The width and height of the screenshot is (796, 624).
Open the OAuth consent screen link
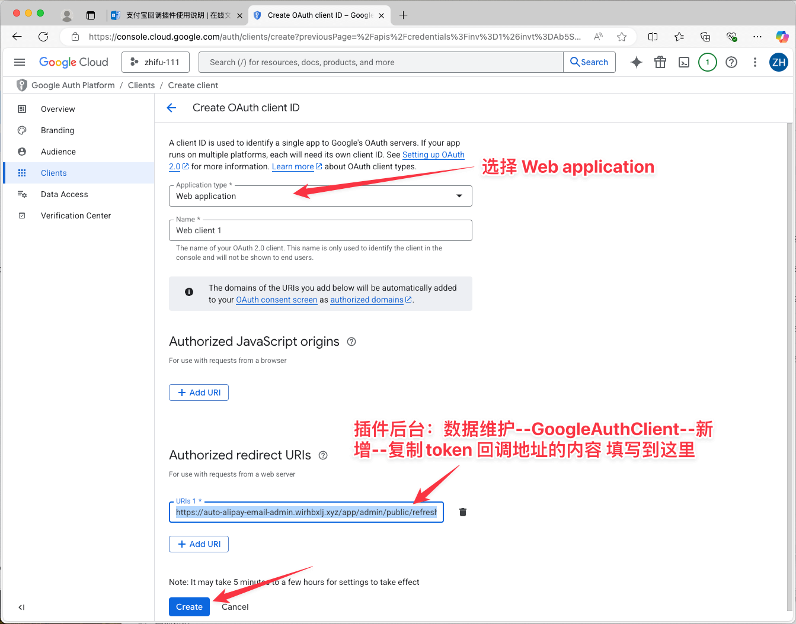[x=277, y=300]
